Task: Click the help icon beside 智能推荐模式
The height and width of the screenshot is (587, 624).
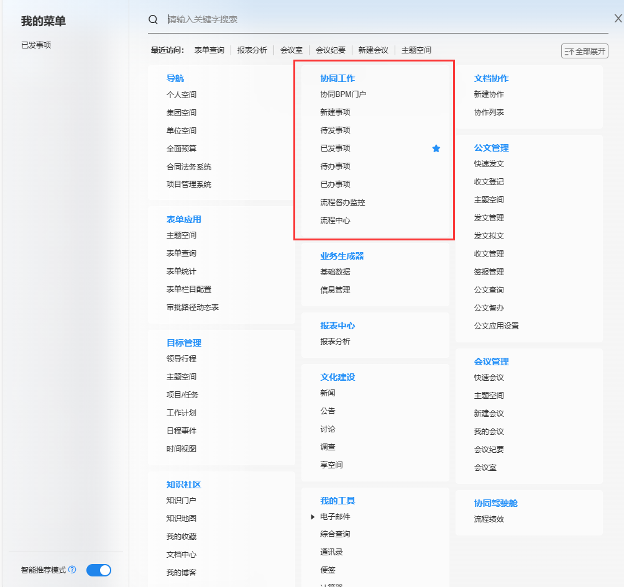Action: [72, 570]
